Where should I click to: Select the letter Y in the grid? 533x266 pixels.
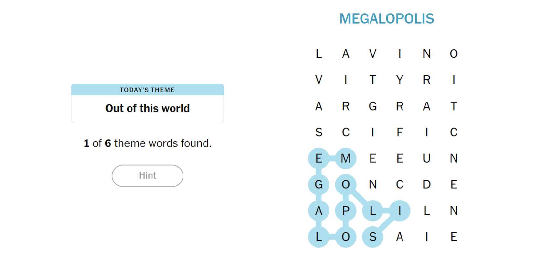click(400, 80)
